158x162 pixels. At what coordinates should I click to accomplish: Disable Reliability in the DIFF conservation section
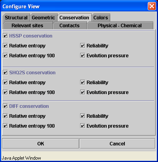83,116
